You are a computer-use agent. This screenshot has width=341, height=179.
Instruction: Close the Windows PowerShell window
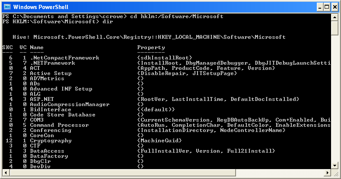coord(335,7)
